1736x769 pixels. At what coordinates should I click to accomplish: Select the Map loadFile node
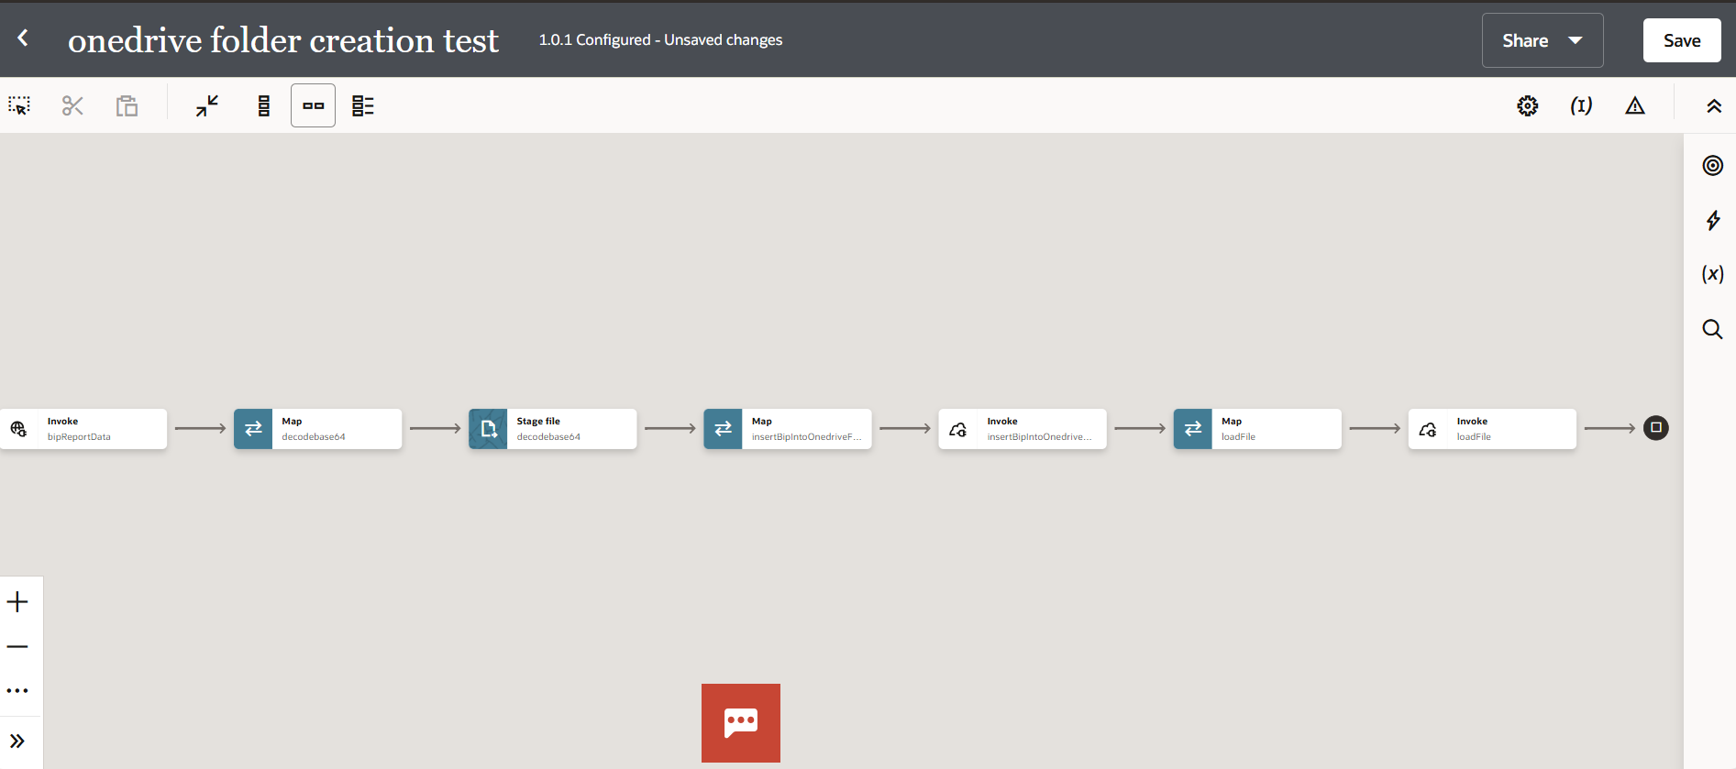1257,429
